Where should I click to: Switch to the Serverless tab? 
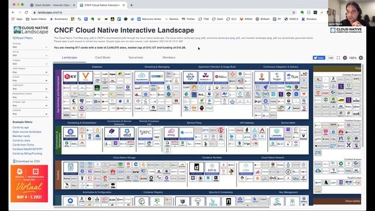tap(135, 57)
